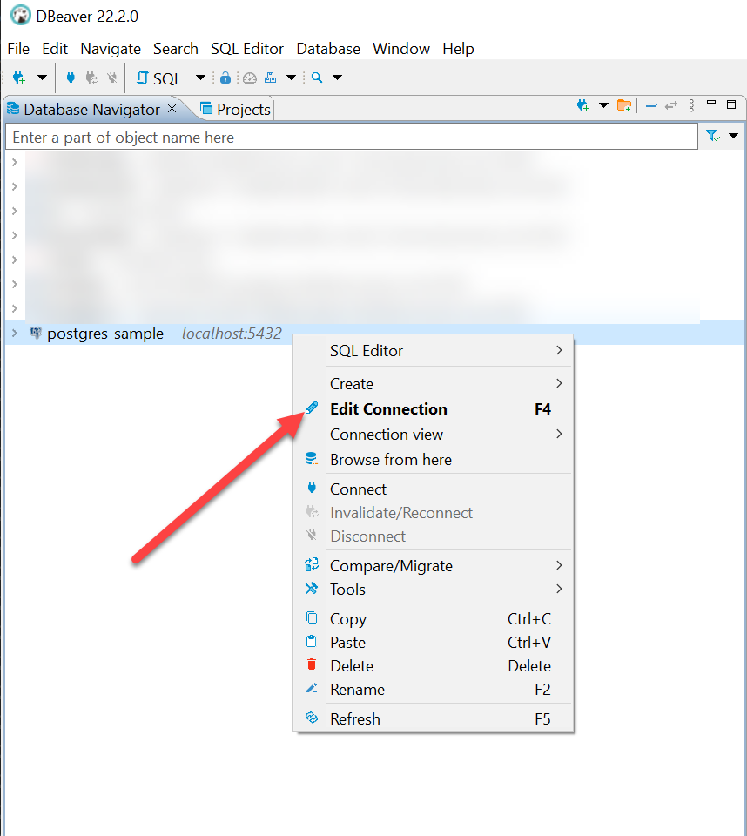Switch to the Database Navigator tab

coord(91,110)
